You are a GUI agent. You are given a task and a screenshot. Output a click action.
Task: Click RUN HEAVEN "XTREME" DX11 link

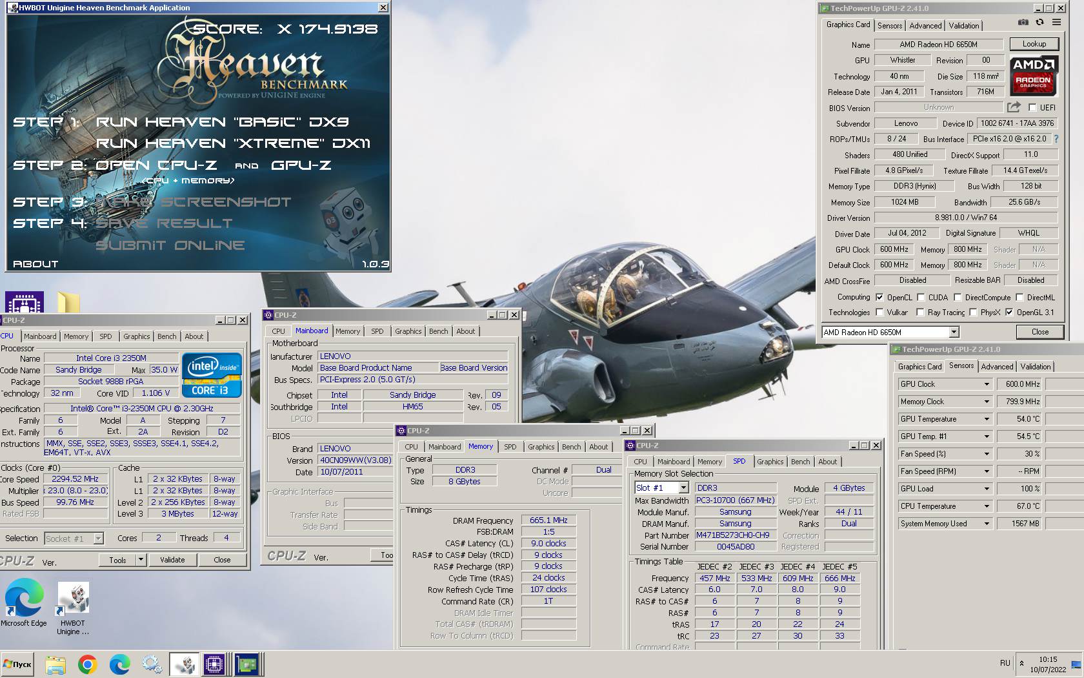click(233, 143)
